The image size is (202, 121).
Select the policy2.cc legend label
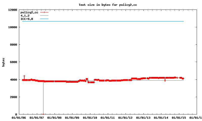pyautogui.click(x=29, y=12)
